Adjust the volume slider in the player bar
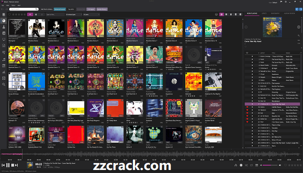Screen dimensions: 303x173 click(270, 165)
